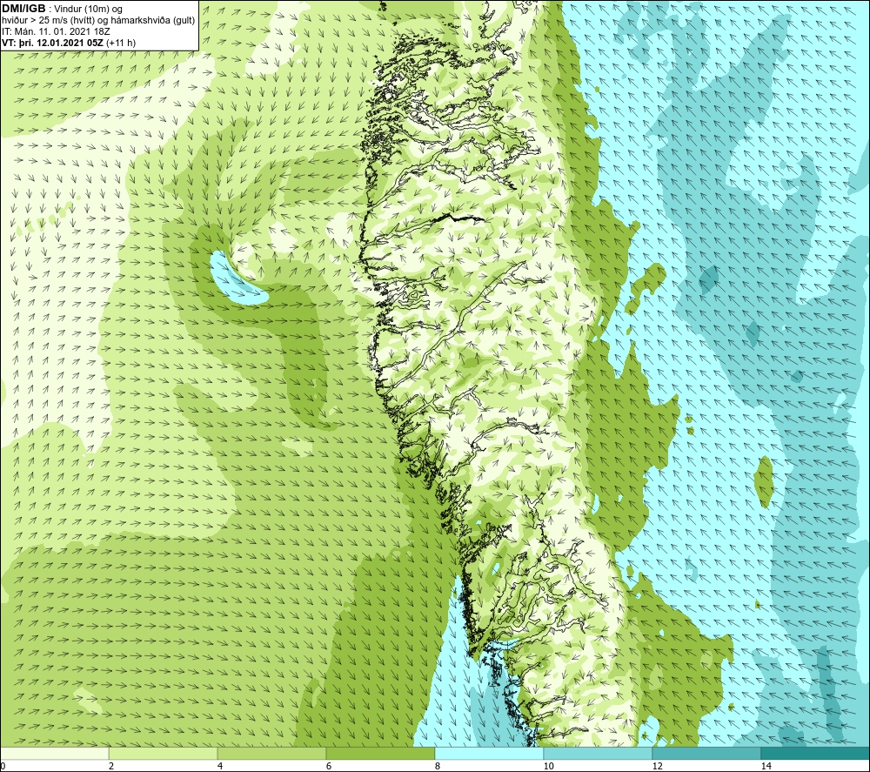Pick the 0–2 m/s palest color scale segment

tap(54, 753)
